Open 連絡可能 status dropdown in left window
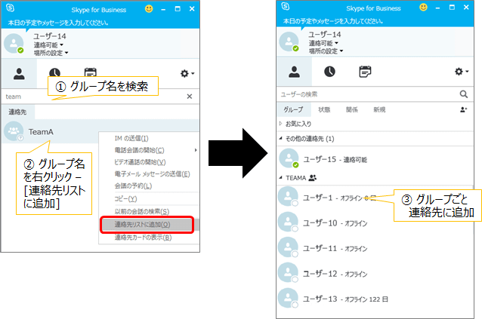The image size is (482, 319). pyautogui.click(x=48, y=45)
